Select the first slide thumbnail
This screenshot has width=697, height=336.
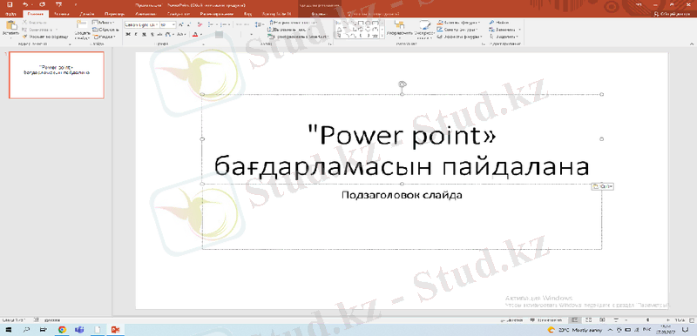point(57,75)
